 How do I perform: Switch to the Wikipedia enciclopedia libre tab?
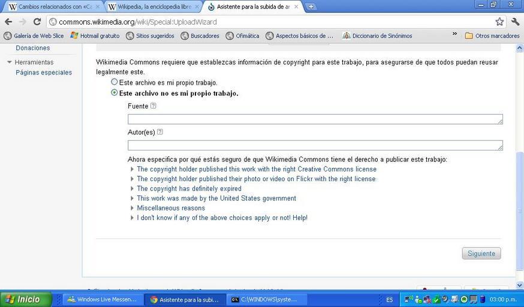pyautogui.click(x=152, y=7)
